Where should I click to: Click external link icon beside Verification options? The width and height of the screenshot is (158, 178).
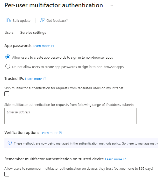pos(60,133)
